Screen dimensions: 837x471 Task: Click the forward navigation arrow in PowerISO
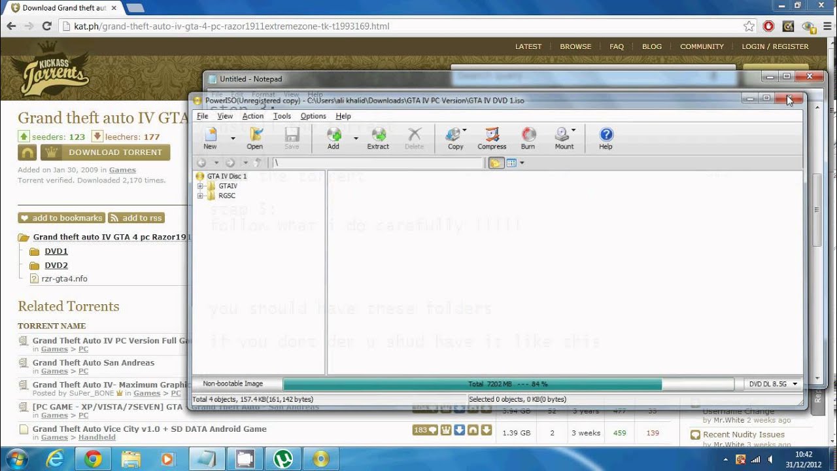pyautogui.click(x=230, y=163)
